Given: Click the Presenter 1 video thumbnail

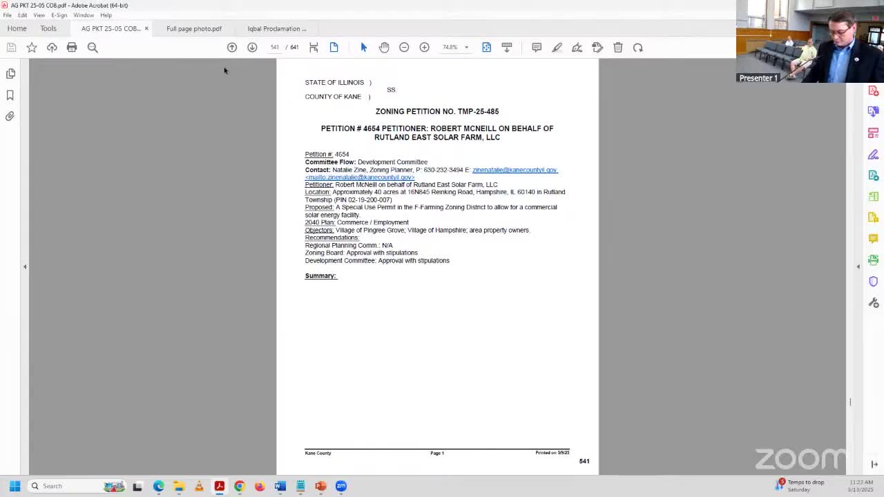Looking at the screenshot, I should (x=809, y=41).
